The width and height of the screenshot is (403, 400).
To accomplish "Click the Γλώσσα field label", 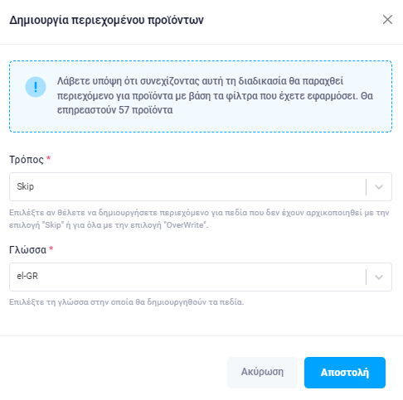I will 27,250.
